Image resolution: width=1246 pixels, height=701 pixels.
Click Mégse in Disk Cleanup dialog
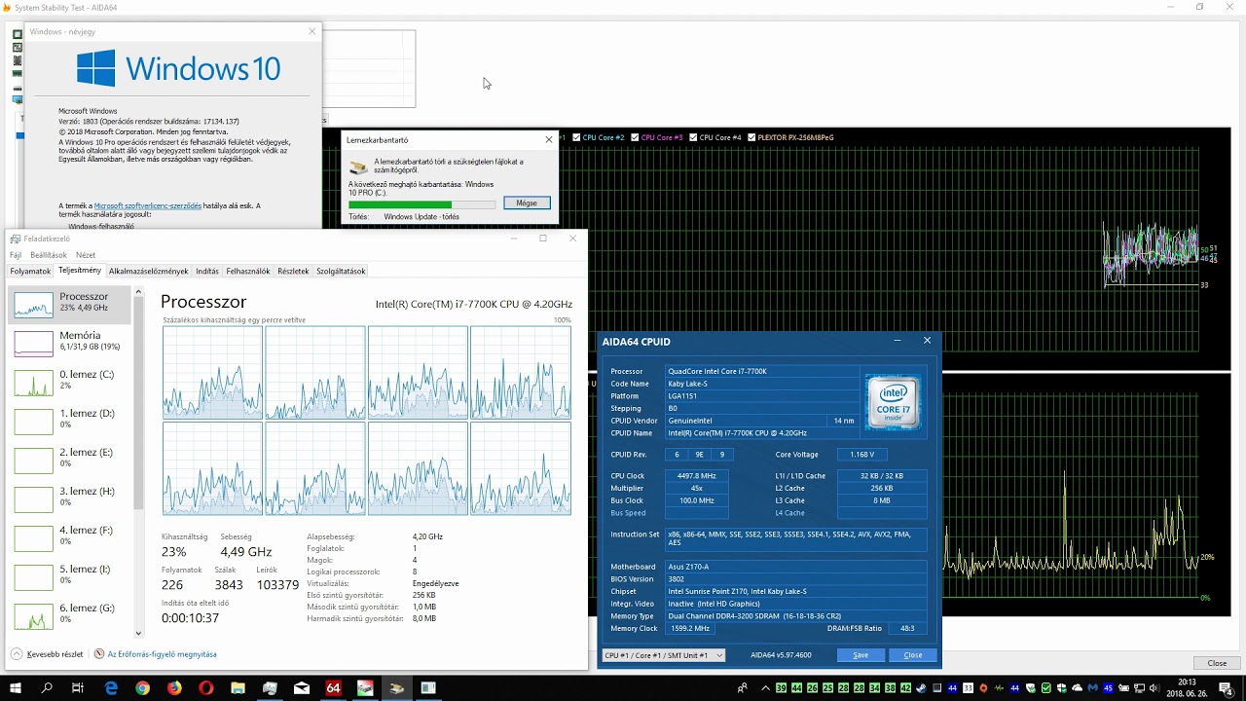pos(527,203)
